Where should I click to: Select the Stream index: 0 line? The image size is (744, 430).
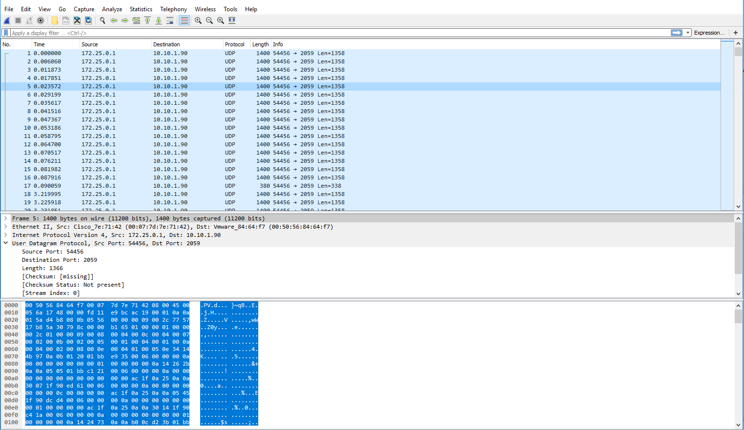(51, 293)
